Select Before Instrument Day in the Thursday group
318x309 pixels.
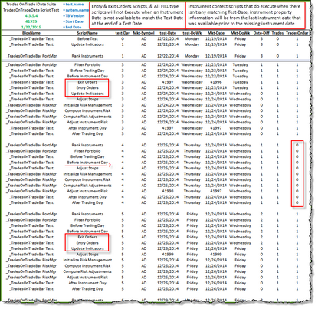[x=87, y=163]
